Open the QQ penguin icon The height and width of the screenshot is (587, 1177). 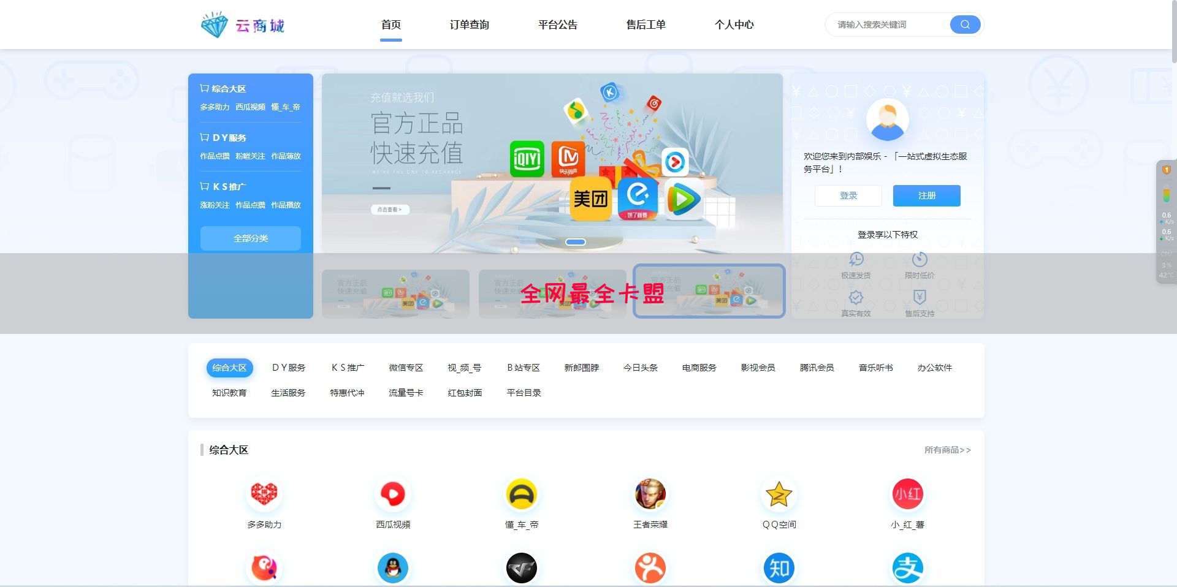coord(392,569)
